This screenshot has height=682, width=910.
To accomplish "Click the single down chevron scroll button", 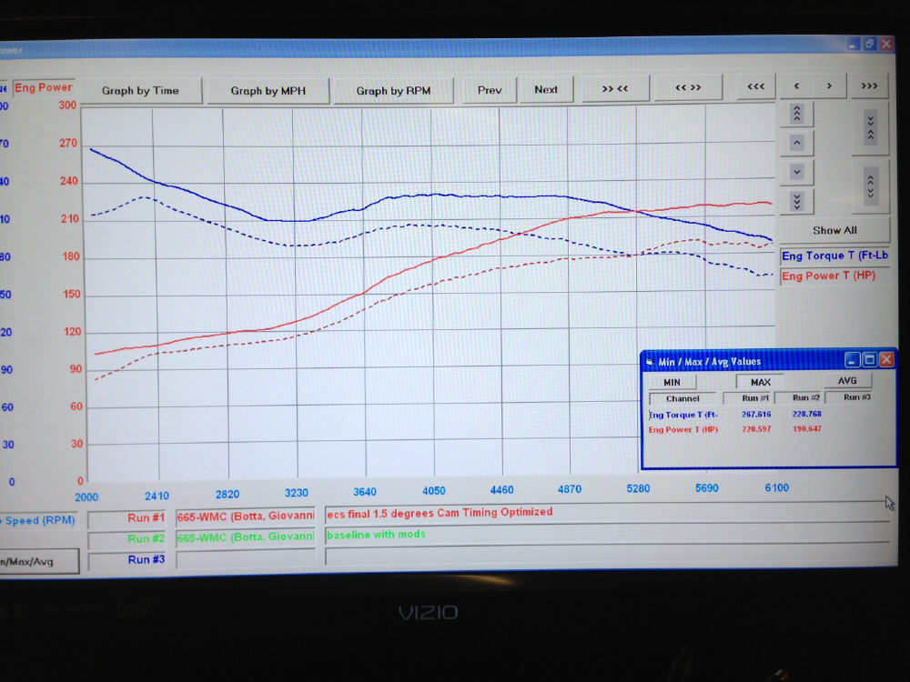I will (x=797, y=172).
